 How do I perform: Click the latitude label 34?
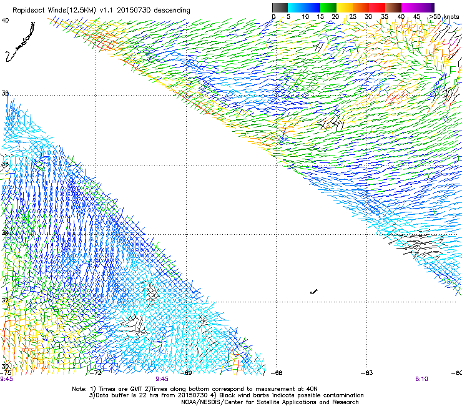tap(5, 232)
